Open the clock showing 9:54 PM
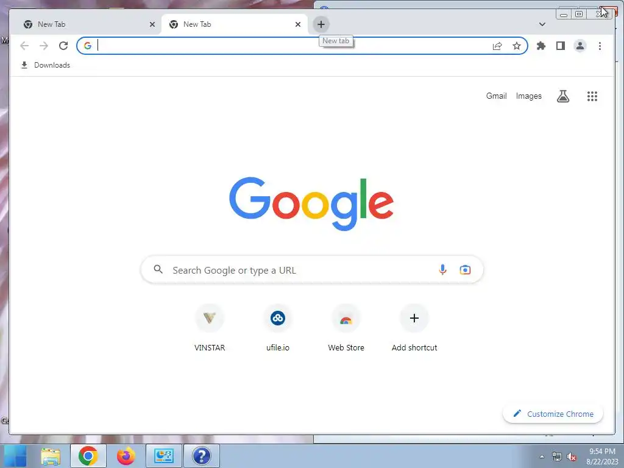624x468 pixels. click(602, 456)
